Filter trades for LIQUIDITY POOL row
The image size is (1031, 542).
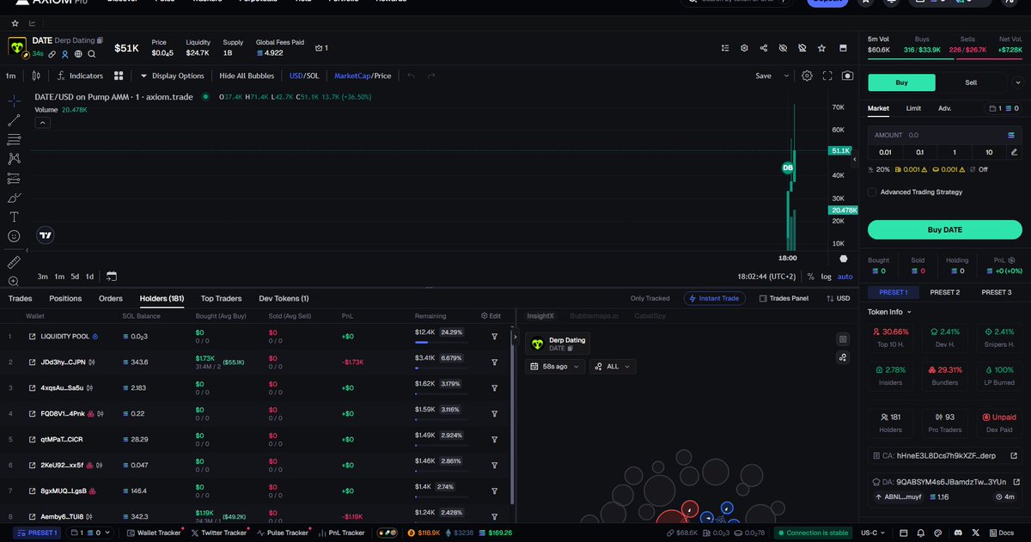[495, 337]
